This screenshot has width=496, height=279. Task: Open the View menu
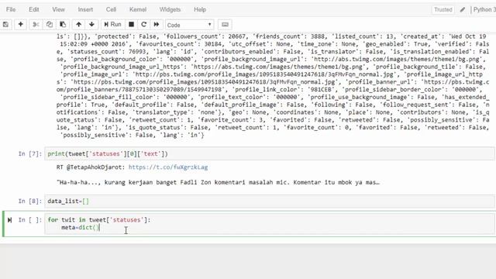59,9
